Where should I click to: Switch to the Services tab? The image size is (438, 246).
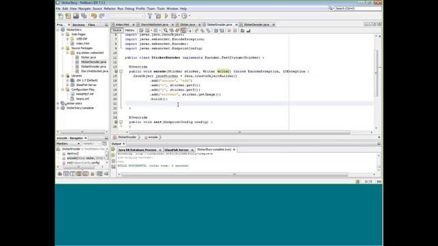(79, 25)
